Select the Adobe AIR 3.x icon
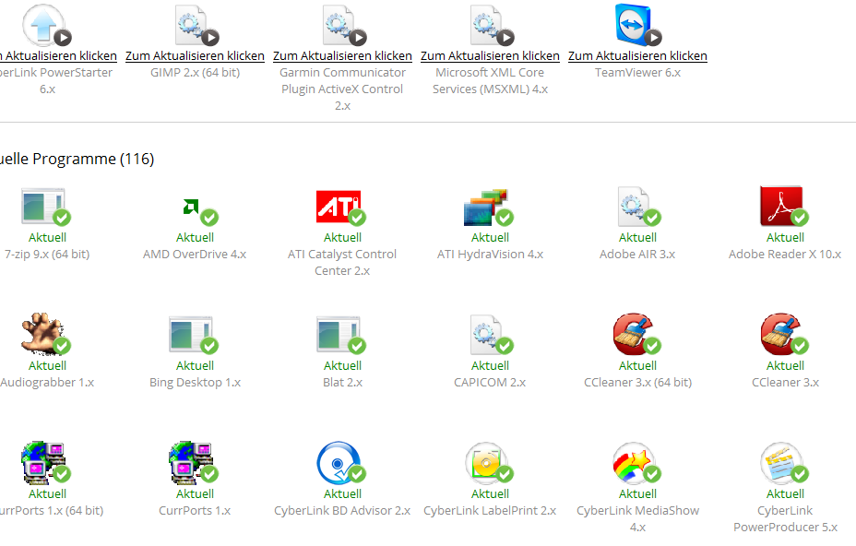 (x=635, y=208)
